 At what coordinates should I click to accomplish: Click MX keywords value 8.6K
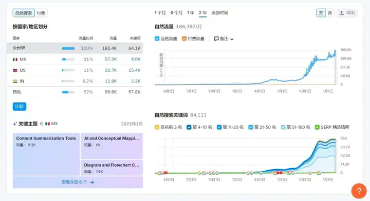pos(136,59)
